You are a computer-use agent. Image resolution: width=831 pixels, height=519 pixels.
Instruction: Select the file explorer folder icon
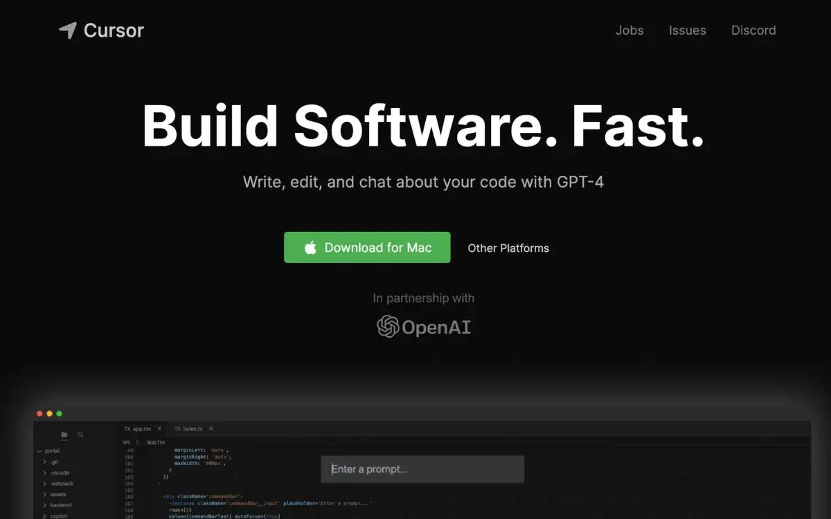[64, 435]
